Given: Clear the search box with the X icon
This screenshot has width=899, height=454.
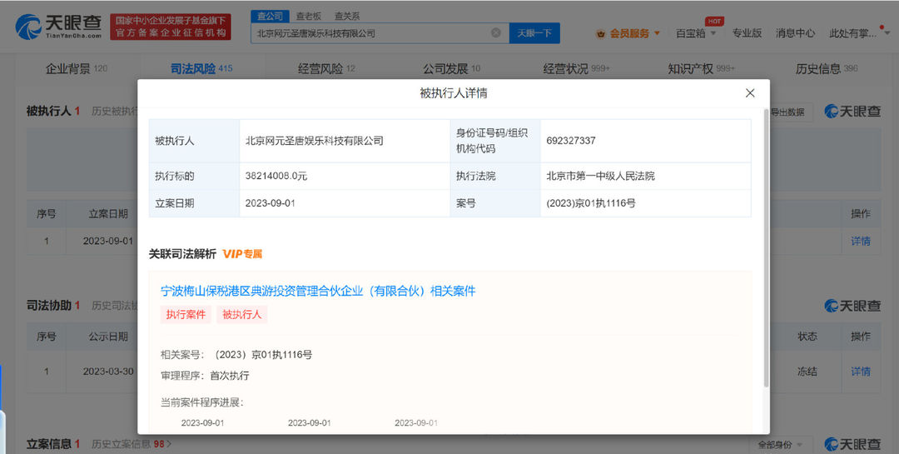Looking at the screenshot, I should coord(496,32).
